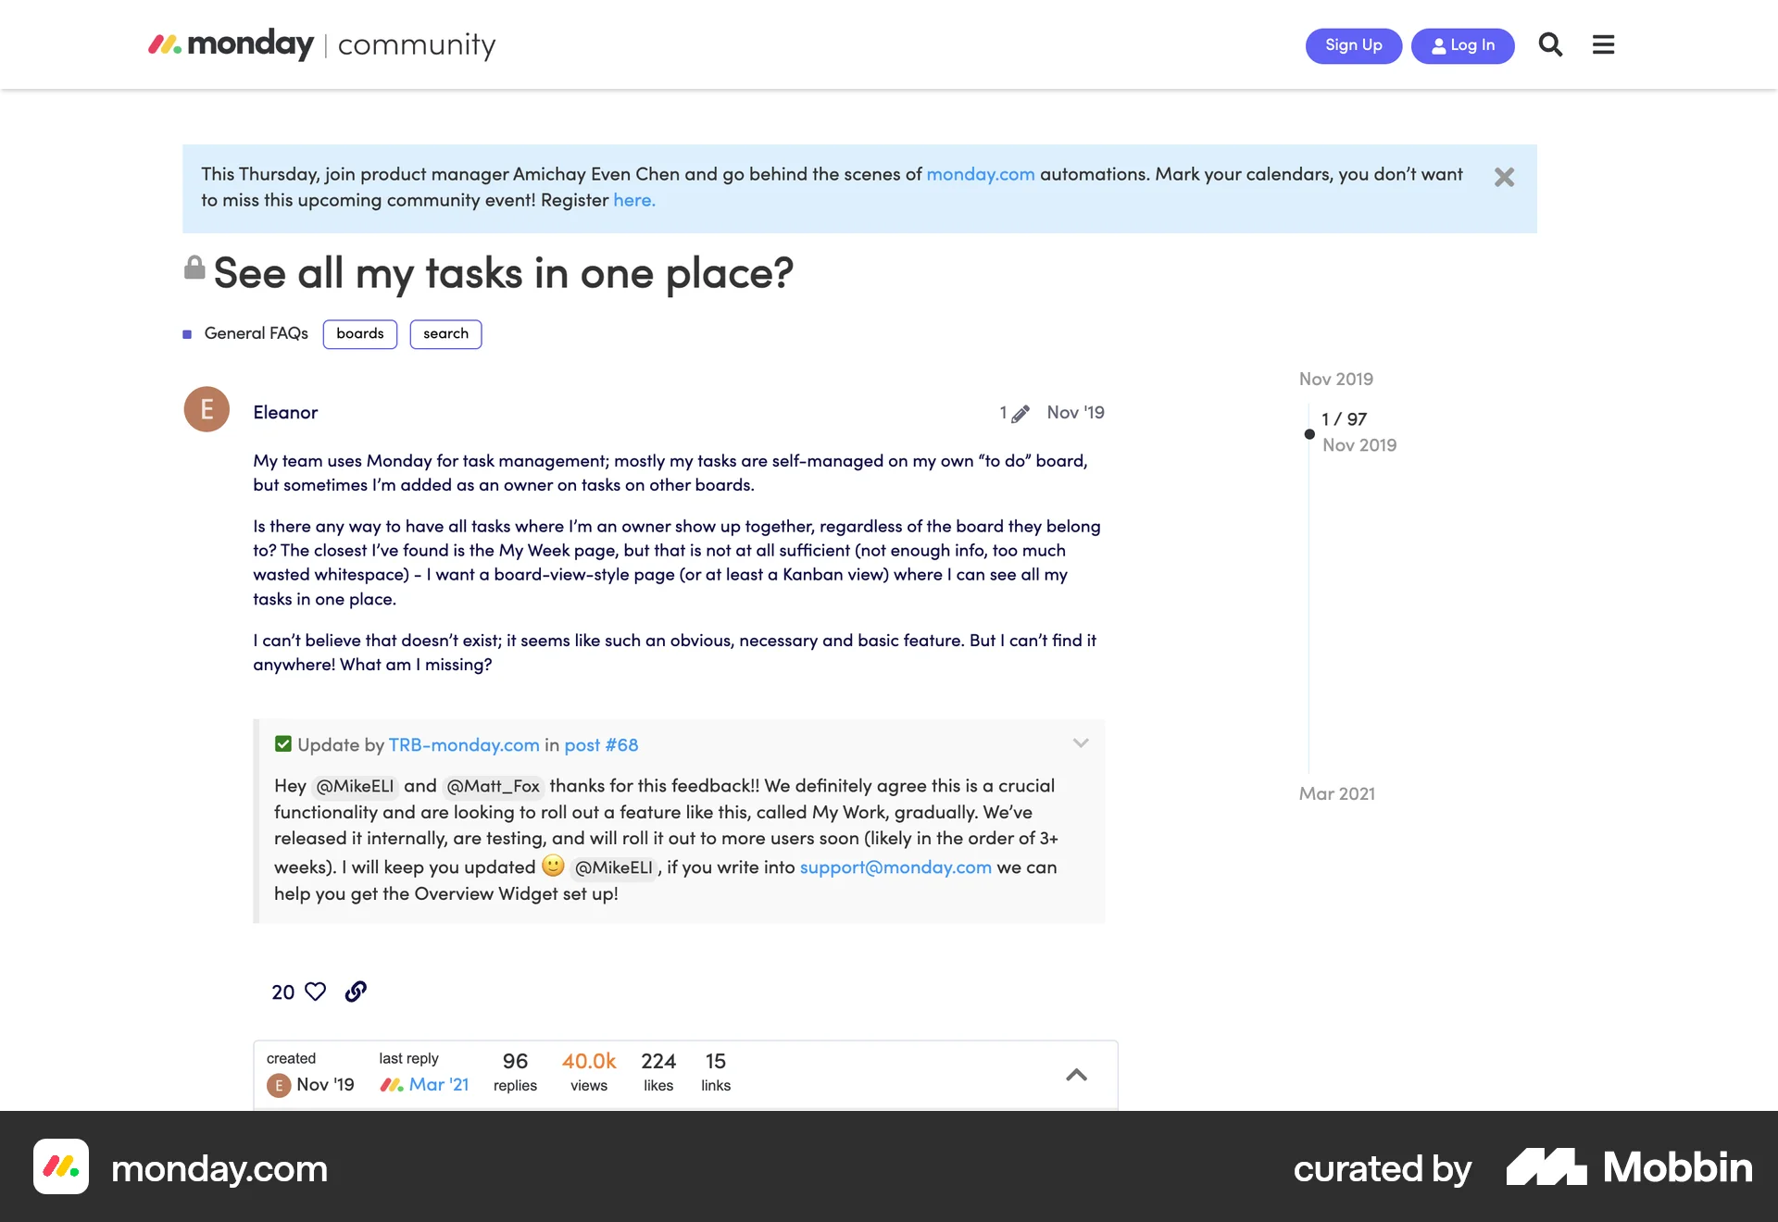Go to monday community home logo
Viewport: 1778px width, 1222px height.
coord(322,44)
